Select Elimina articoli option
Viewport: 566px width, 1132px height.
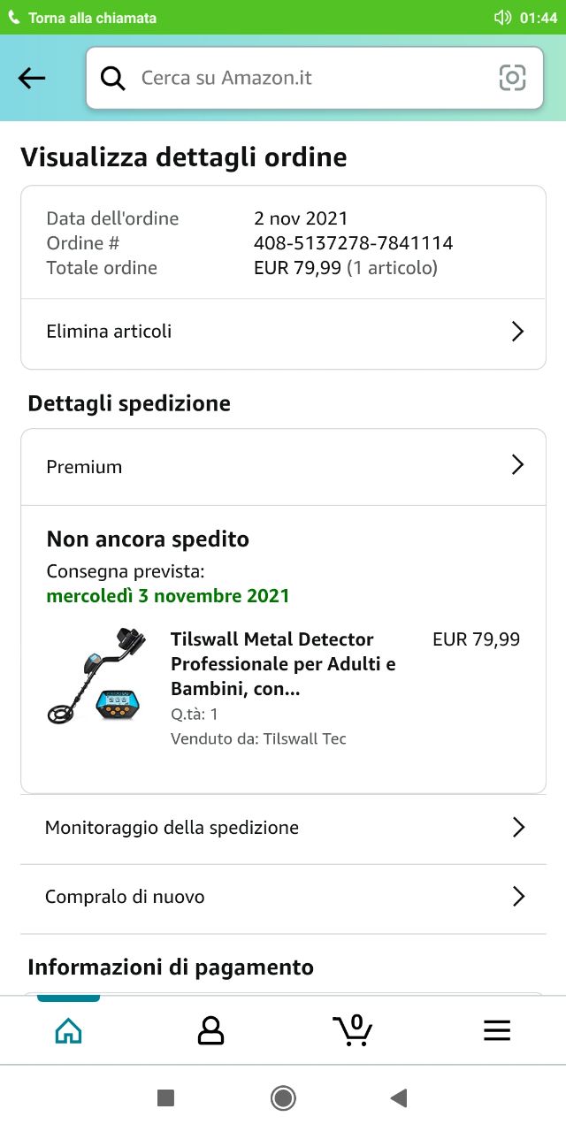[109, 332]
